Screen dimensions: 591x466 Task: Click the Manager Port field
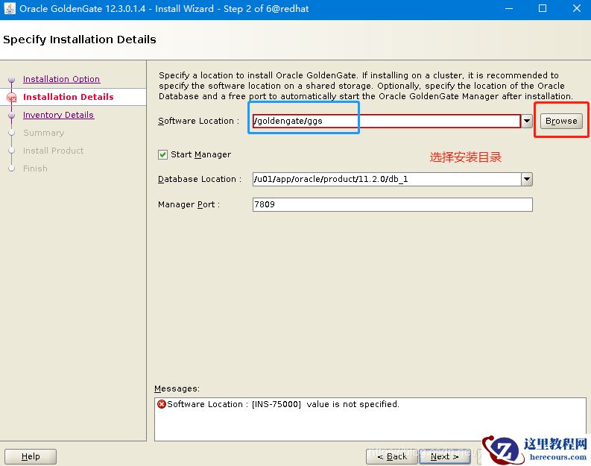[392, 204]
